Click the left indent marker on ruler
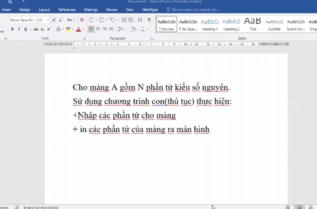Viewport: 317px width, 209px height. 73,47
